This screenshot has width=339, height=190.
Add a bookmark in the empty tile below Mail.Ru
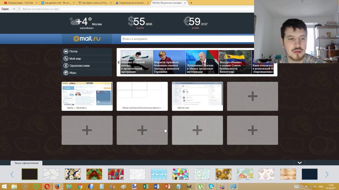click(87, 130)
